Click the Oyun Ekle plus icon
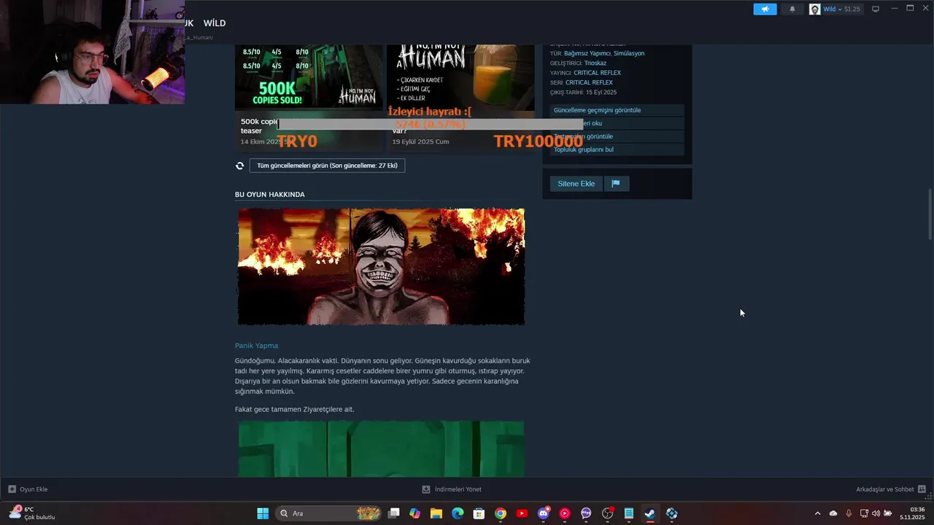The width and height of the screenshot is (934, 525). (12, 489)
